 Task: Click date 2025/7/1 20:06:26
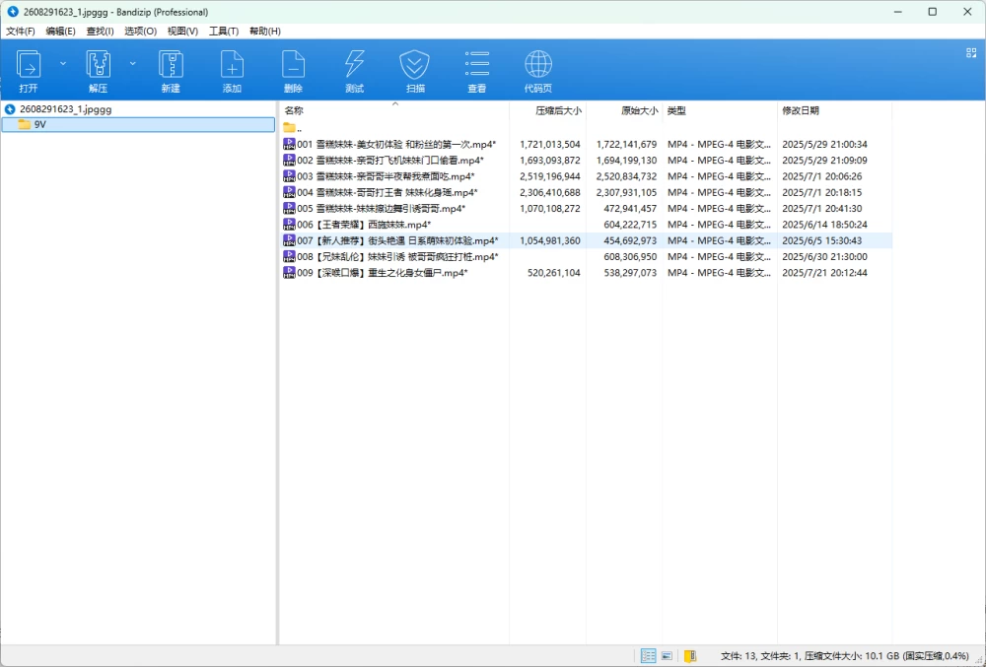point(822,176)
